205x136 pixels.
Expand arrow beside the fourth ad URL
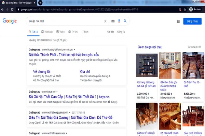coord(67,133)
